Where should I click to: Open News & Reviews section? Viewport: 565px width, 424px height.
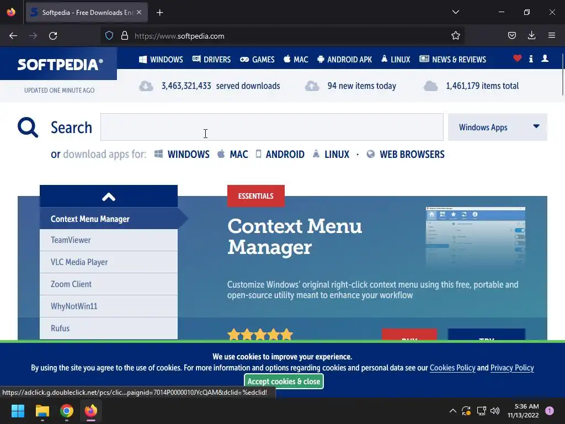point(452,60)
